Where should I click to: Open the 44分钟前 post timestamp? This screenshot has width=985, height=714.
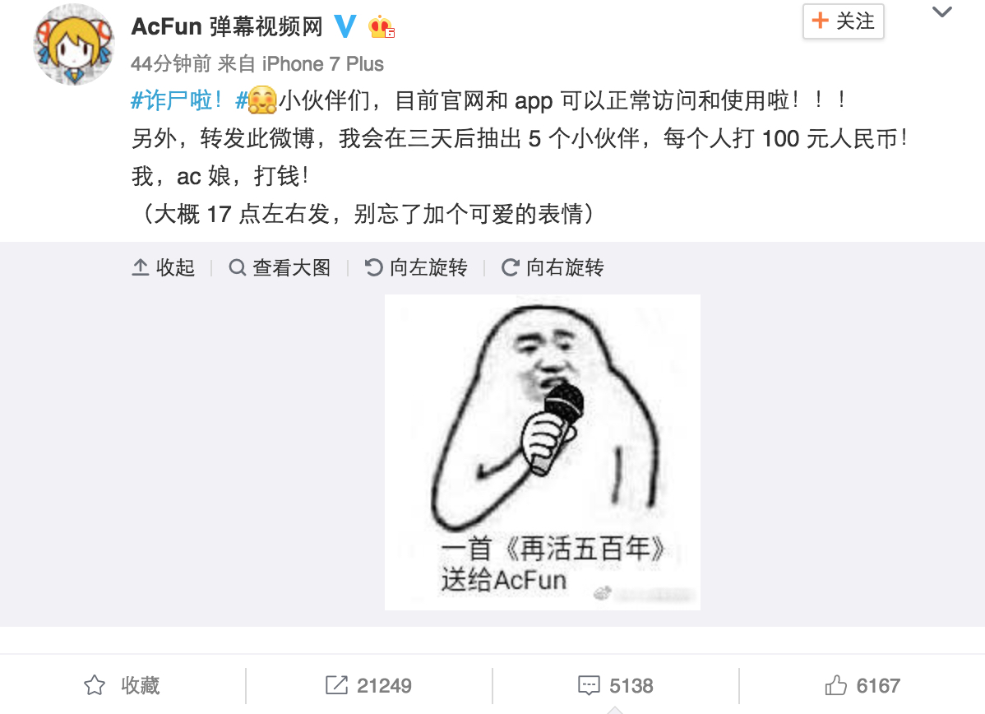[171, 63]
